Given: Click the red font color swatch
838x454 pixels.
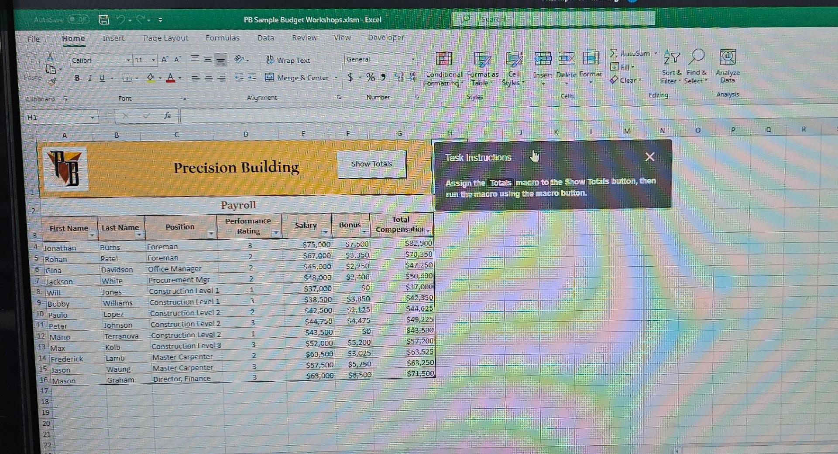Looking at the screenshot, I should [x=171, y=81].
